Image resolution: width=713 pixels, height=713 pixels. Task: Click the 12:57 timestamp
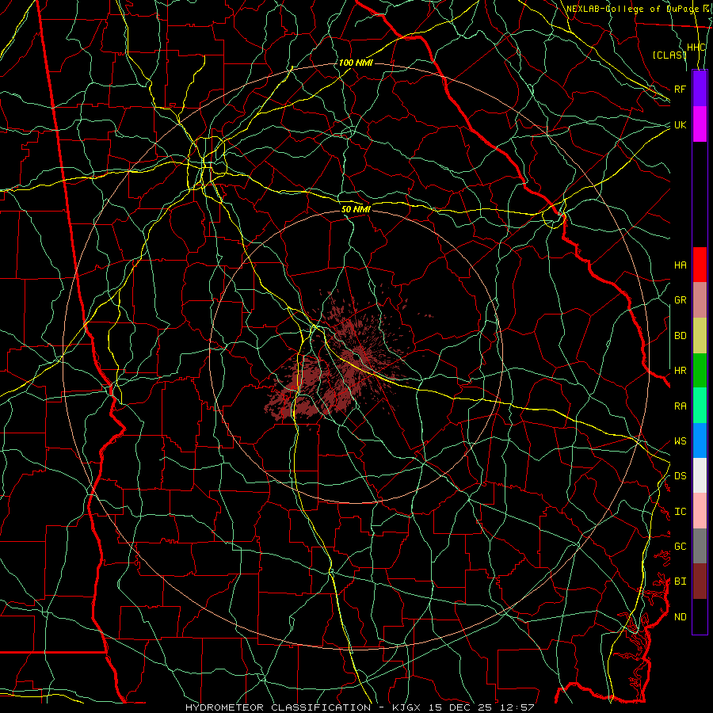pos(519,707)
